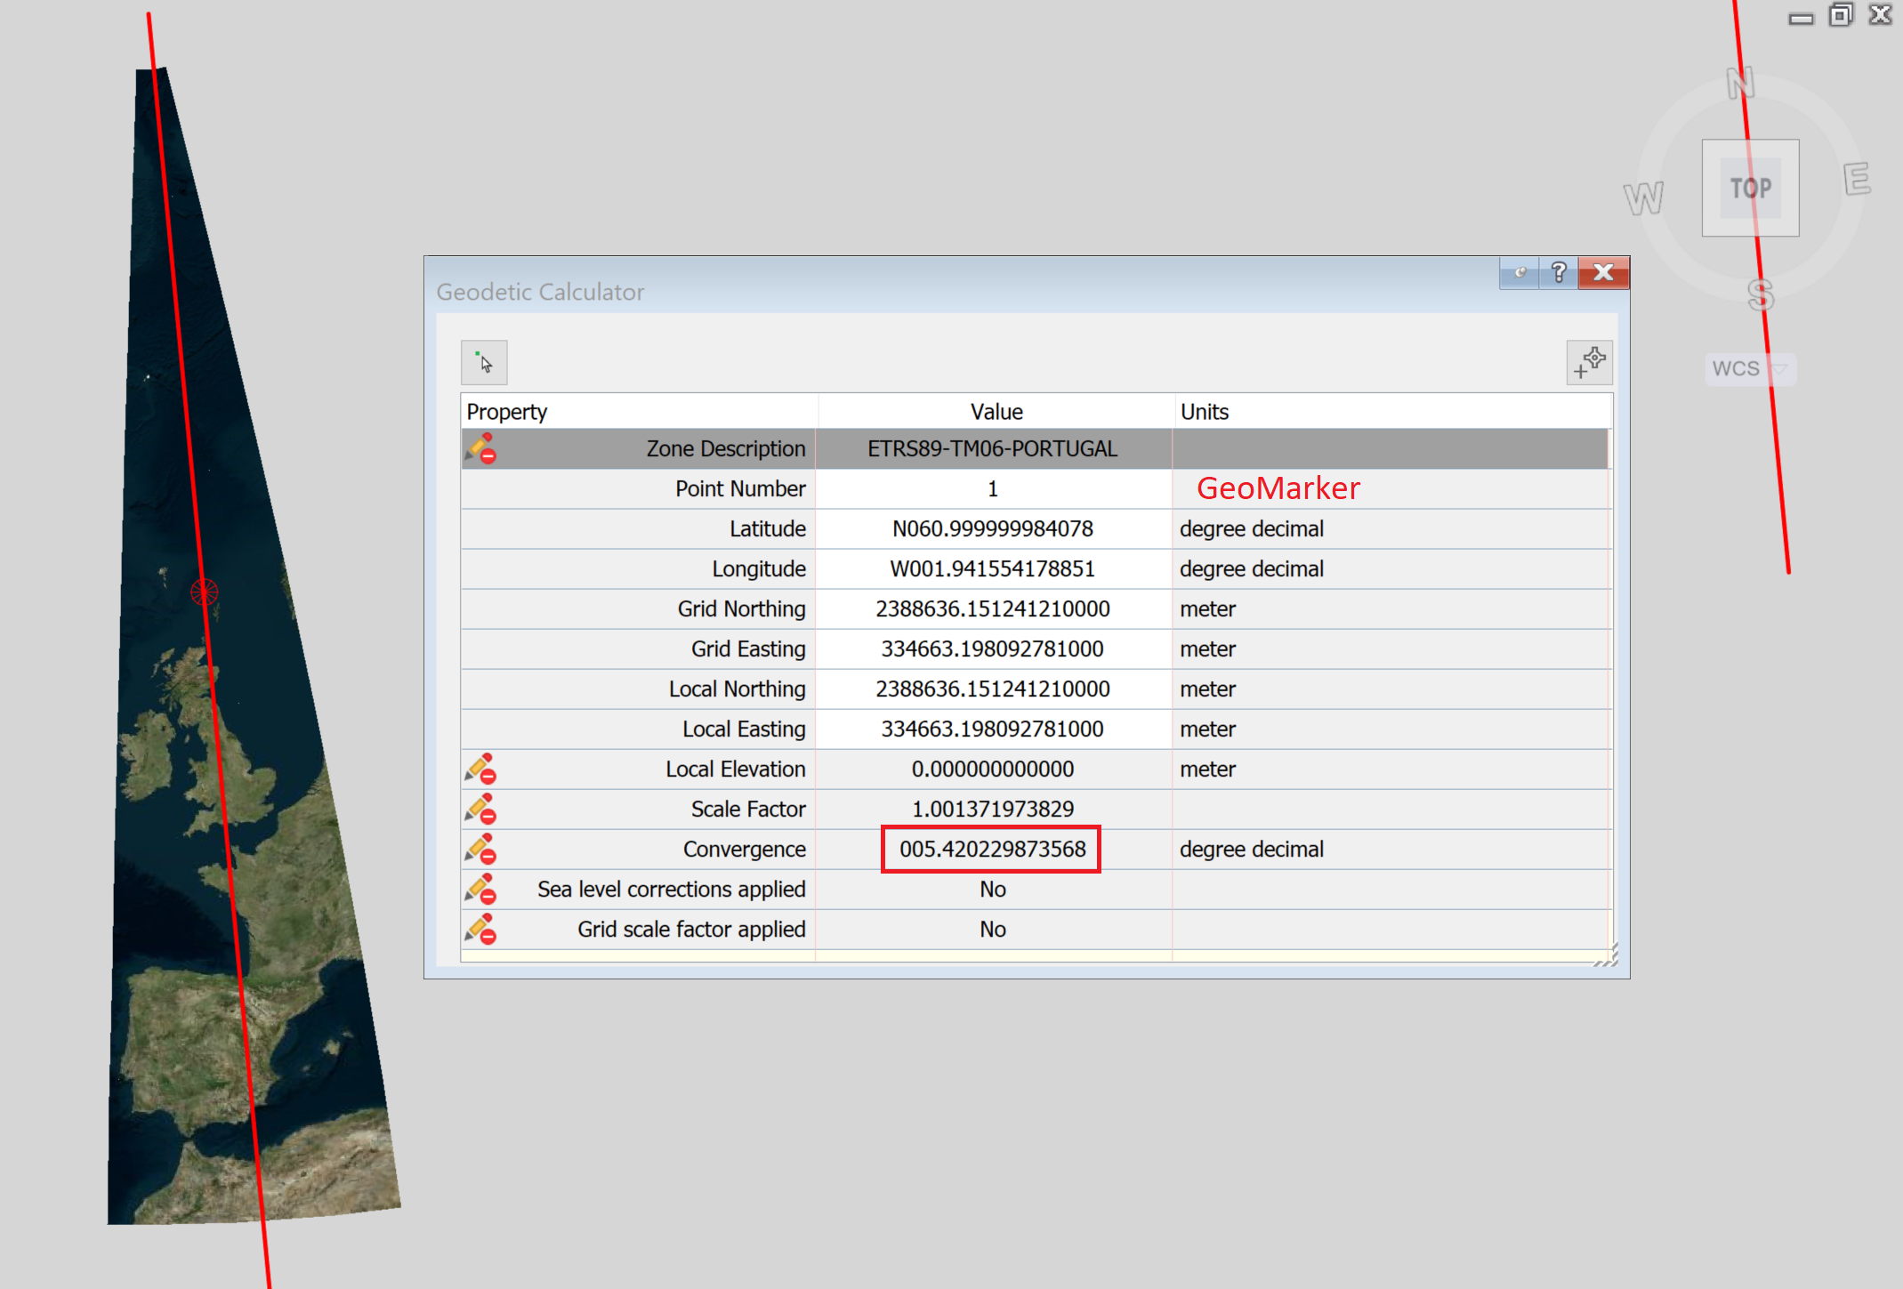Click the Point Number value cell
The image size is (1903, 1289).
pyautogui.click(x=991, y=488)
